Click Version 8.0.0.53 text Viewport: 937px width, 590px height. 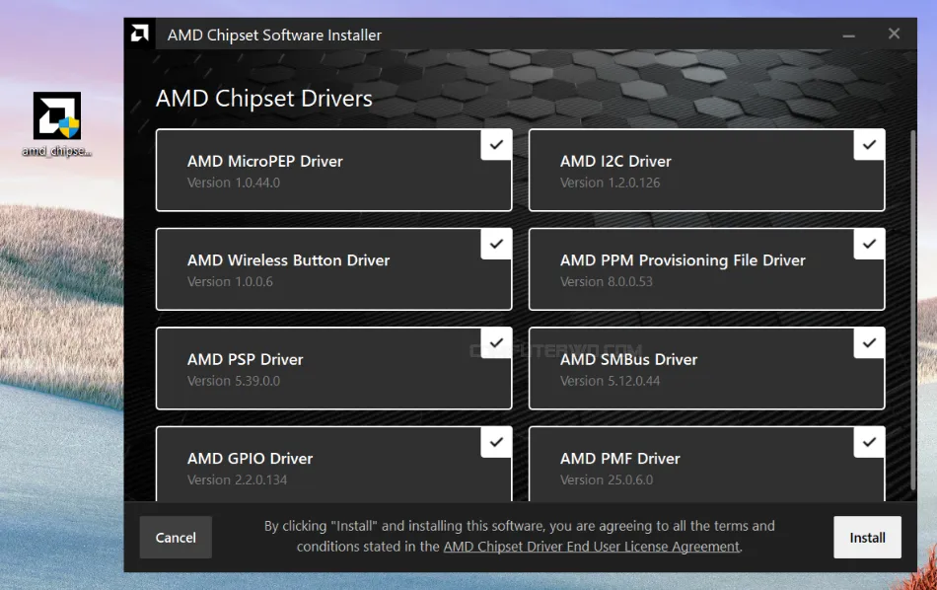coord(606,282)
